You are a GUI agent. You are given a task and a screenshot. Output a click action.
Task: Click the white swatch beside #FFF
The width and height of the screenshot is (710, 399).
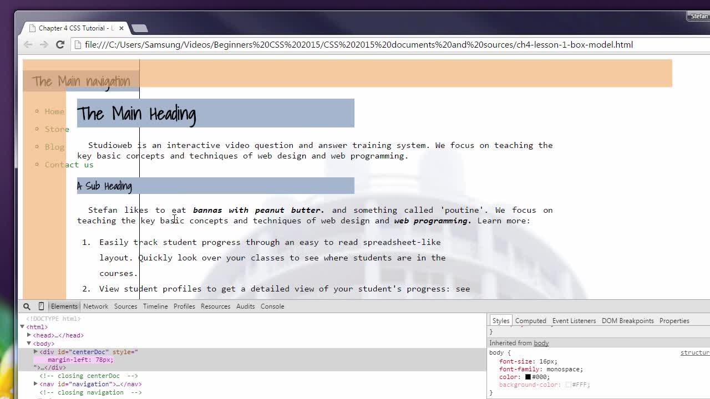point(568,385)
